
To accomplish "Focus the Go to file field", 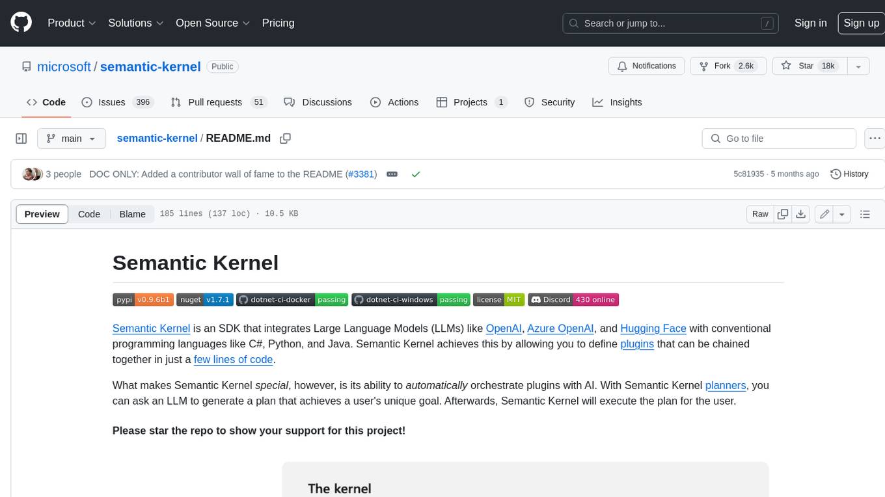I will pos(779,139).
